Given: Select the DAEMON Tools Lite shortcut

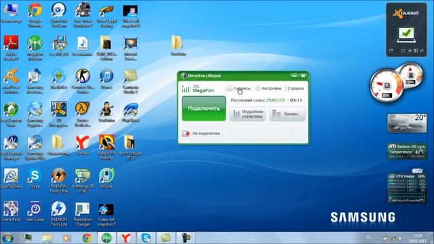Looking at the screenshot, I should 59,213.
